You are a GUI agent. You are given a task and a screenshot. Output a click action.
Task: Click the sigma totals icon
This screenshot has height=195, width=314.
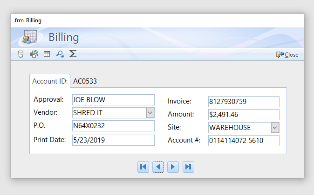click(x=73, y=54)
